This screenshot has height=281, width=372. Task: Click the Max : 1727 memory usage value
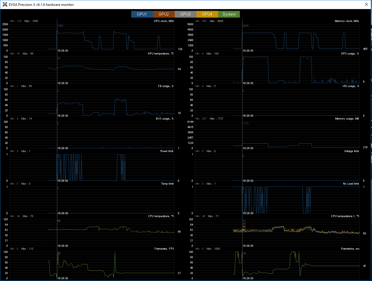pyautogui.click(x=216, y=119)
